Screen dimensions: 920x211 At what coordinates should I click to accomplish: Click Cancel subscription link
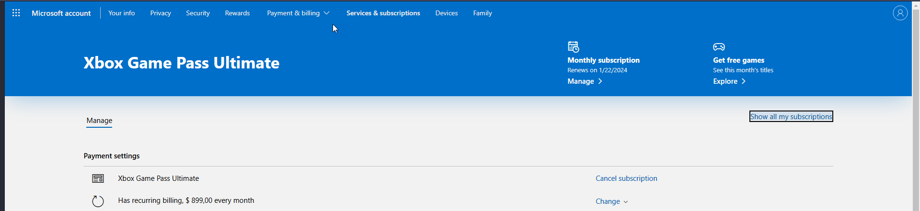tap(626, 178)
